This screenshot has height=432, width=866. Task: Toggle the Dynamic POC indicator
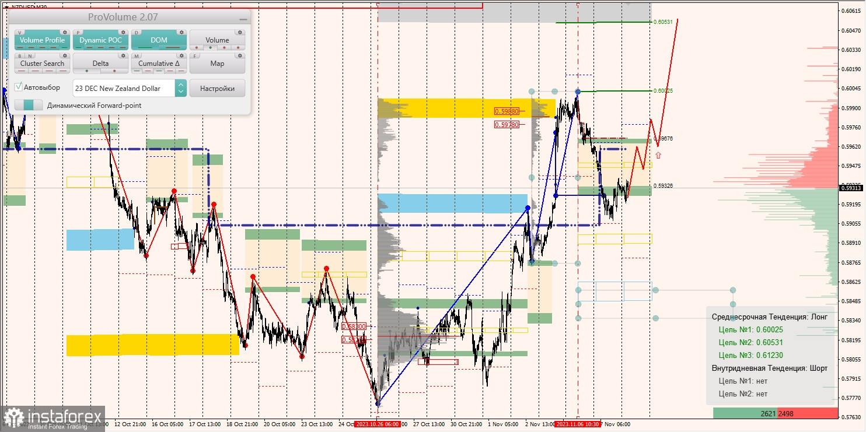(x=100, y=40)
